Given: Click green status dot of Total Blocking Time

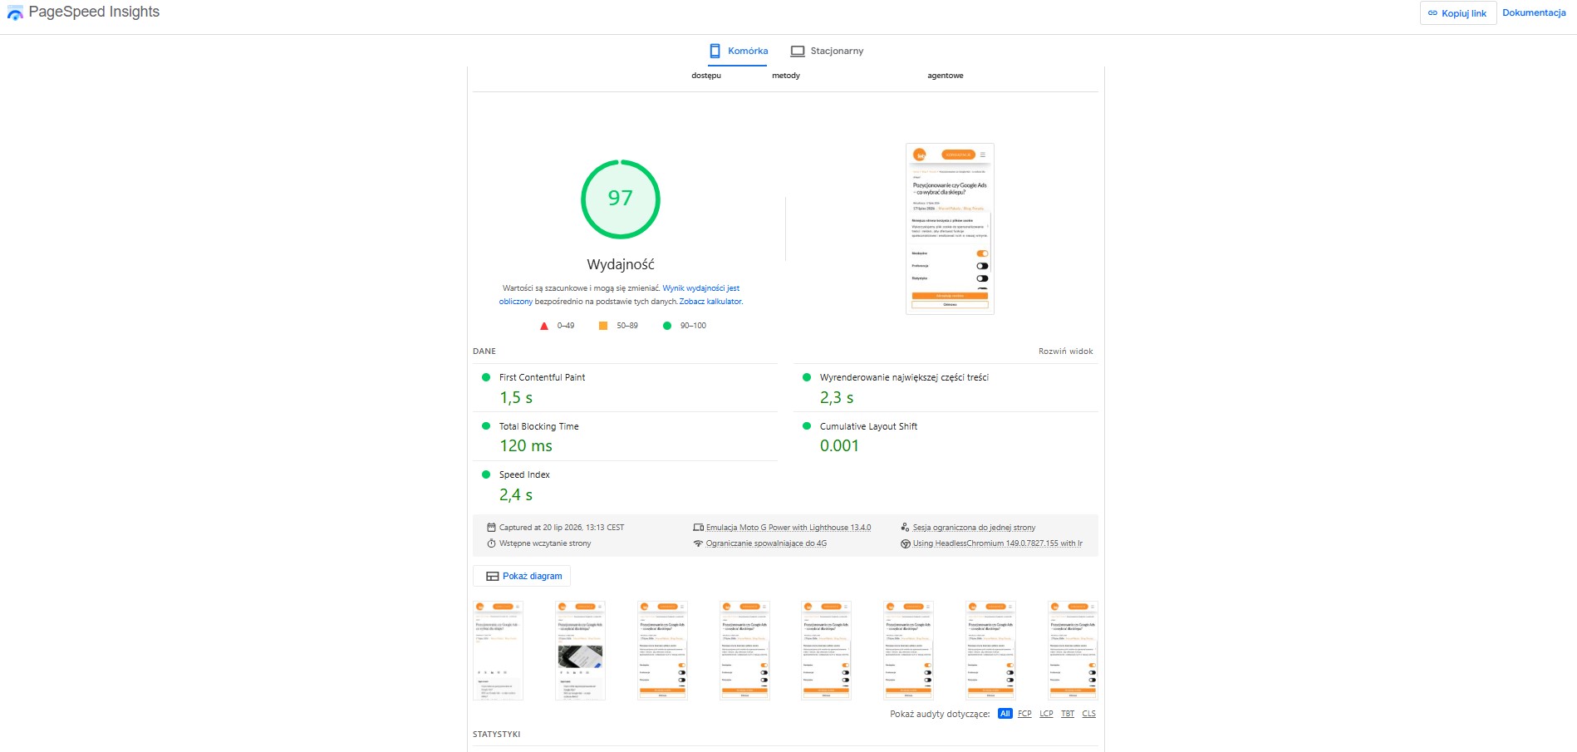Looking at the screenshot, I should (x=486, y=426).
